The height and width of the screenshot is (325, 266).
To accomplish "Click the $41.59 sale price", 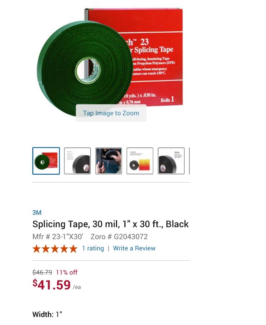I will tap(52, 285).
